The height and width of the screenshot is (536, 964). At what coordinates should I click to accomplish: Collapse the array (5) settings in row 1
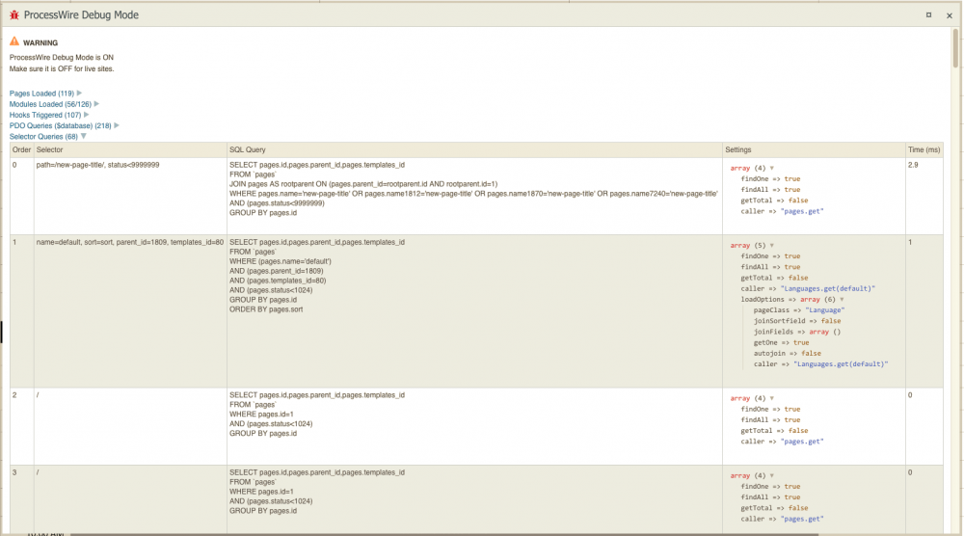771,245
